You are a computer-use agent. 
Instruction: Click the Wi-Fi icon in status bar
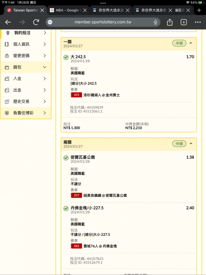pyautogui.click(x=188, y=2)
